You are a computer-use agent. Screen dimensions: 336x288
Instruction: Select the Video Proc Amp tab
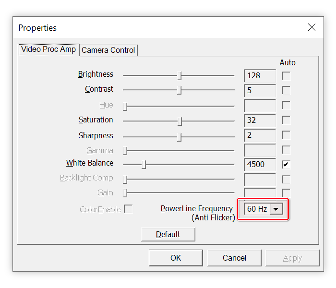click(x=48, y=49)
